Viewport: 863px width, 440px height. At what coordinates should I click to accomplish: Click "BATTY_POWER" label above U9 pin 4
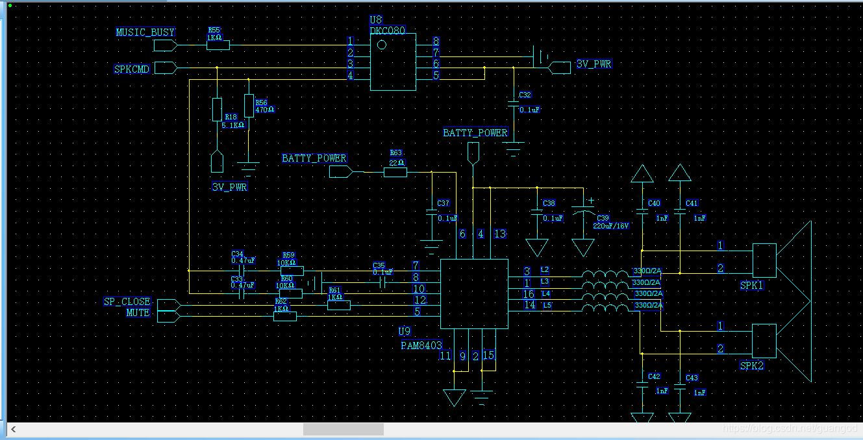(x=475, y=132)
